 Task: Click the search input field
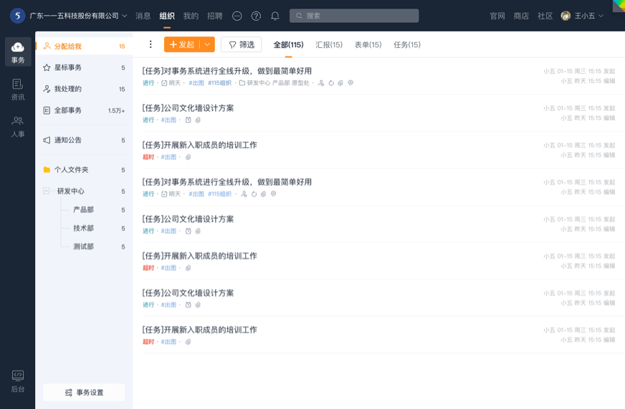(x=354, y=16)
